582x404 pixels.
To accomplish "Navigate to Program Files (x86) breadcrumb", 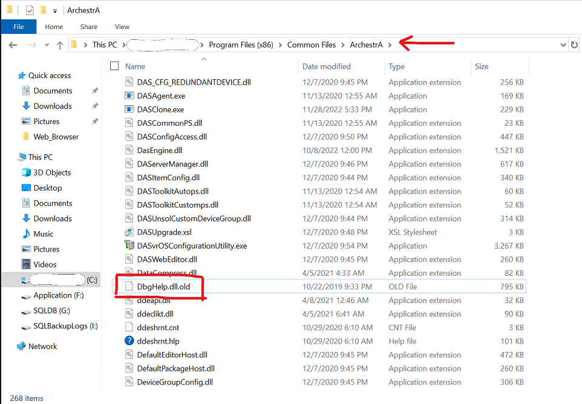I will click(x=241, y=45).
